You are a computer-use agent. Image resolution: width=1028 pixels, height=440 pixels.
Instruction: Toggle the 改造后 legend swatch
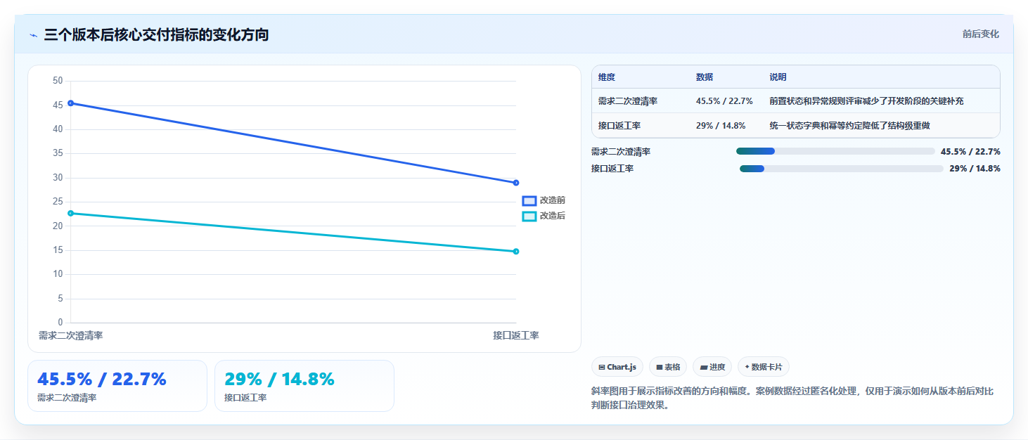[x=529, y=216]
